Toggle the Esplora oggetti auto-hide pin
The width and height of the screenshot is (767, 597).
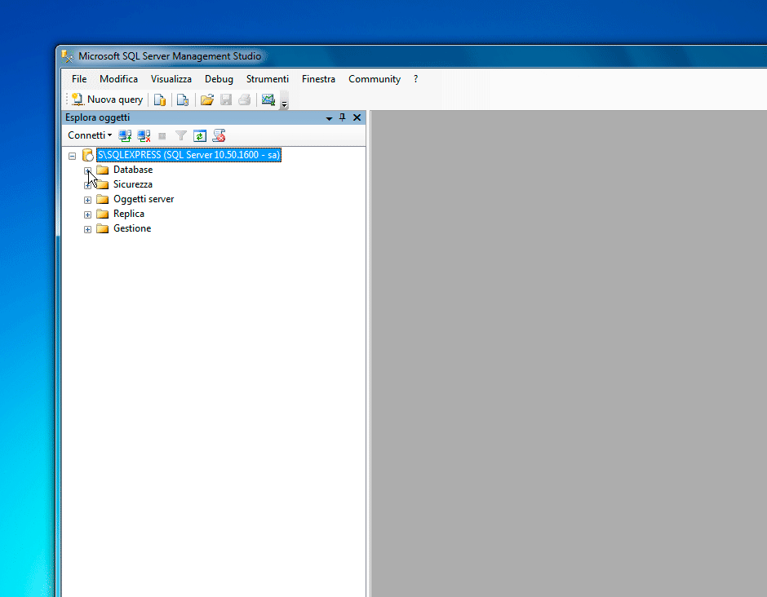(343, 117)
